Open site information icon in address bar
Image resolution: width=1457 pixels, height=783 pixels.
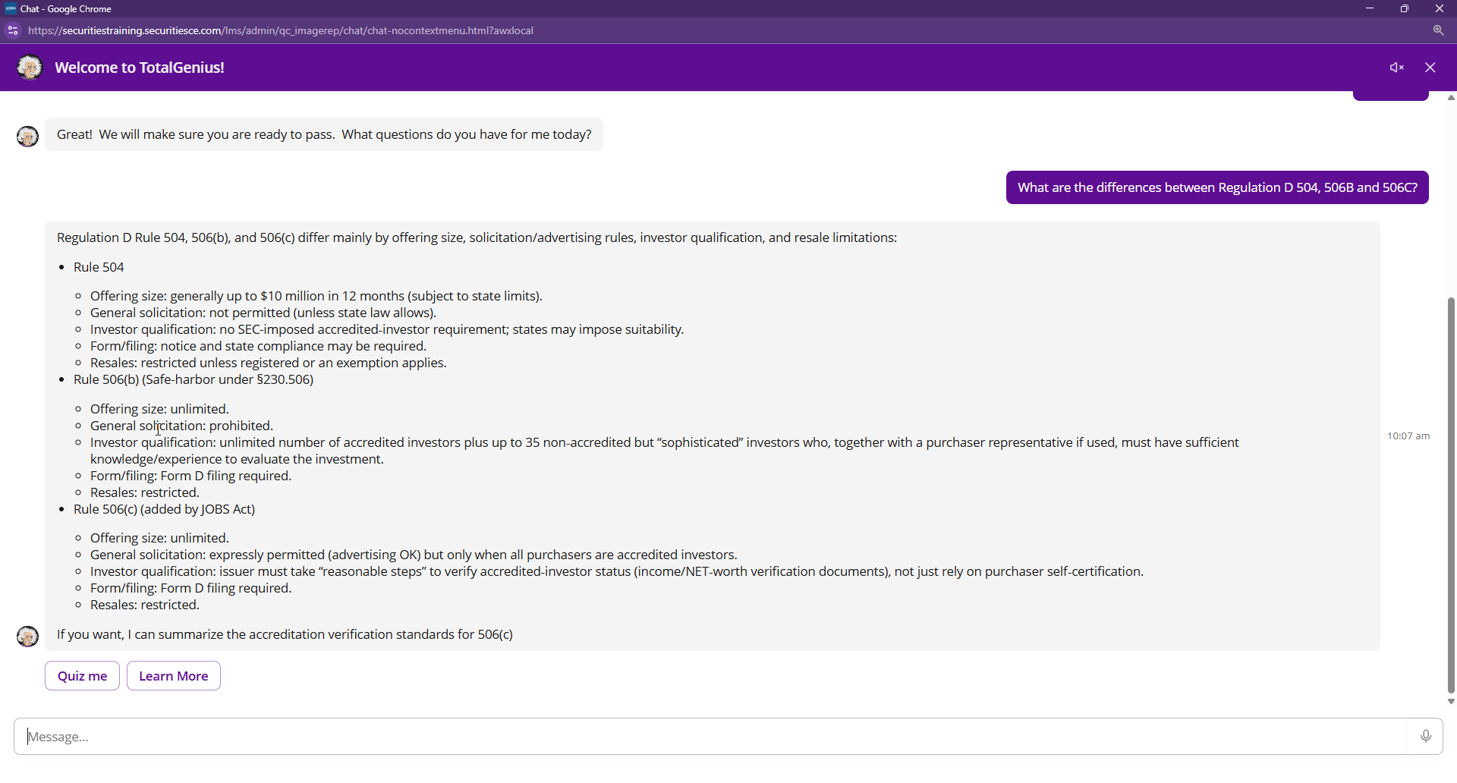point(13,31)
